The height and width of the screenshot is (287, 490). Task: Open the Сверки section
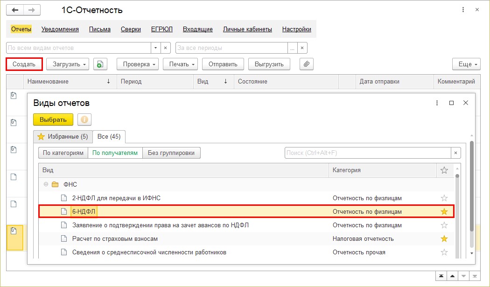(131, 29)
